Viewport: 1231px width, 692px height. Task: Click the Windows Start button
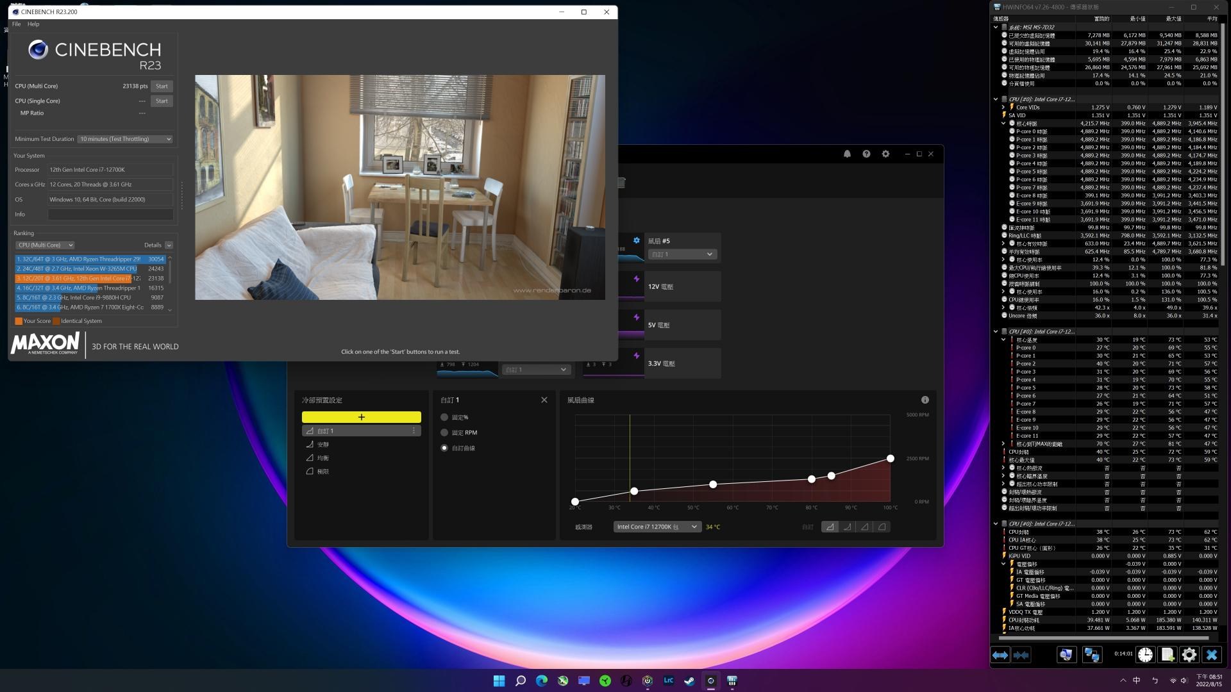(x=499, y=681)
